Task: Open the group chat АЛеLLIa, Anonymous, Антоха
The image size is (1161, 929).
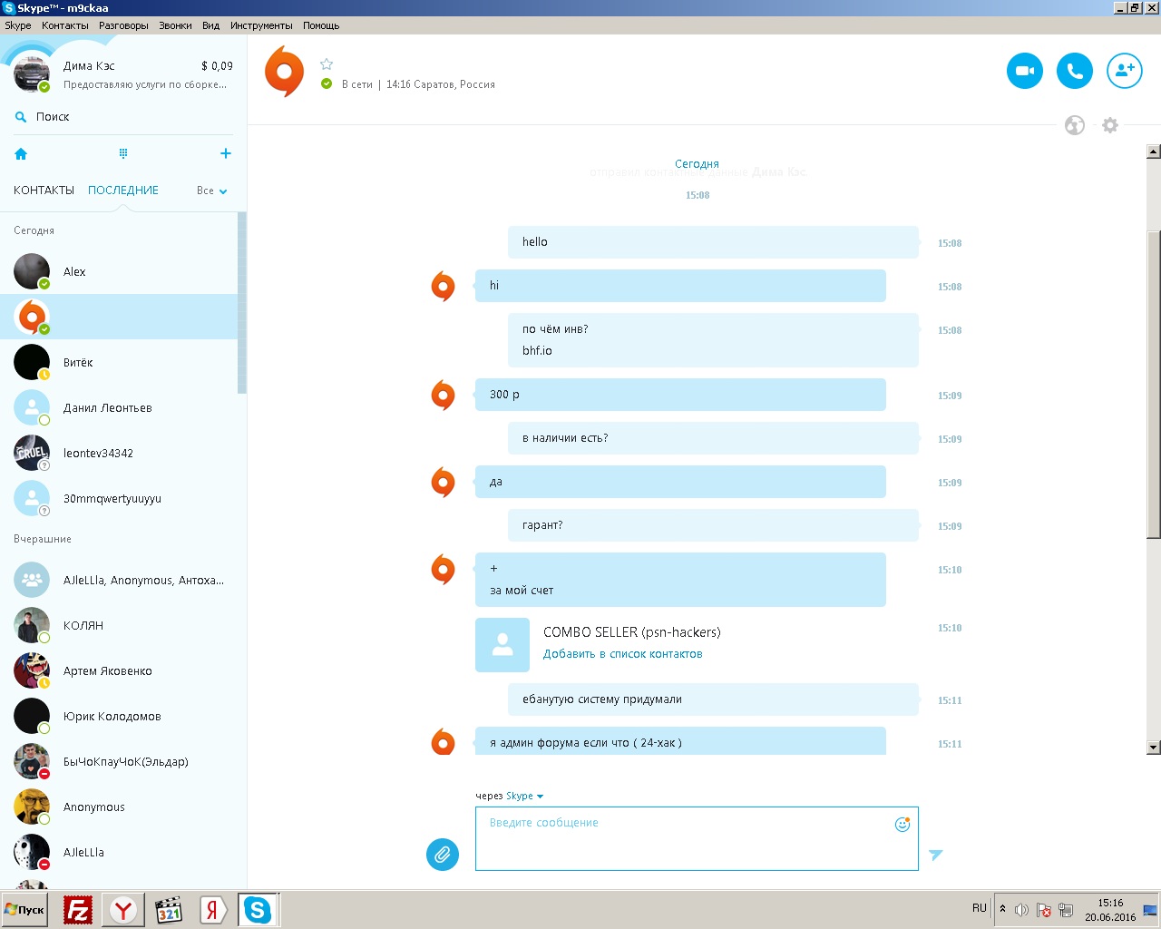Action: tap(119, 580)
